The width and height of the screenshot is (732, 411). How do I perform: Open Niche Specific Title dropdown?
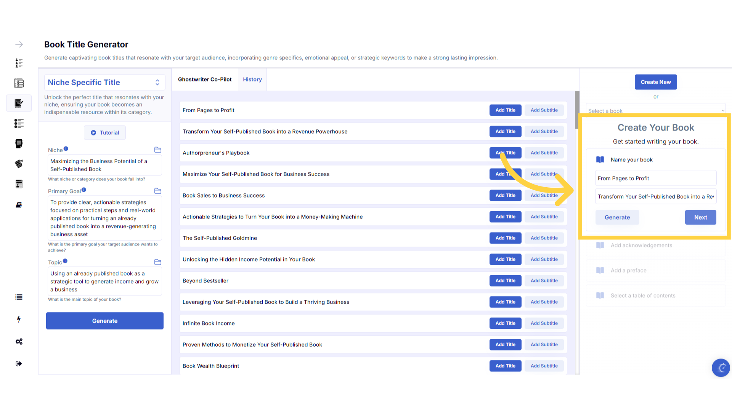click(x=104, y=83)
